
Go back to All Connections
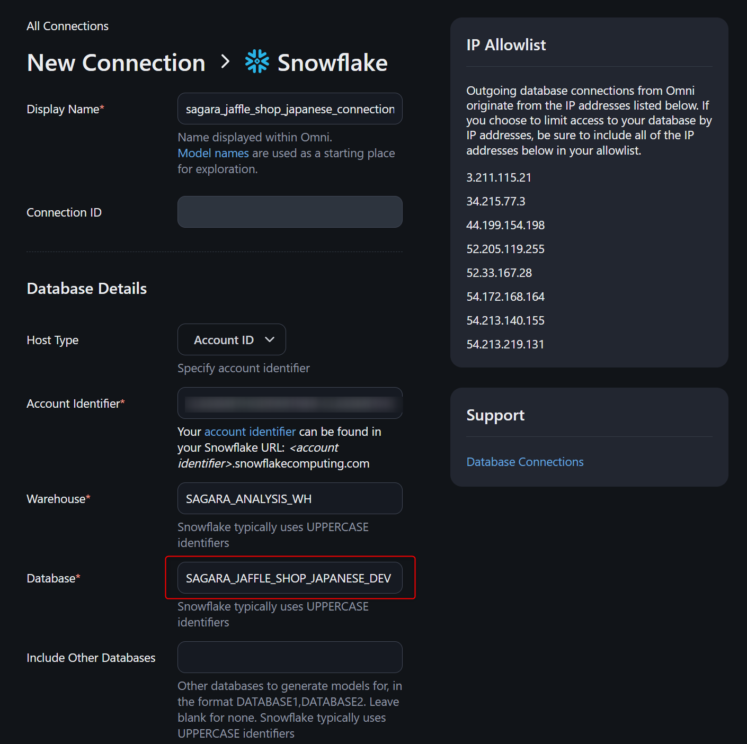(67, 26)
